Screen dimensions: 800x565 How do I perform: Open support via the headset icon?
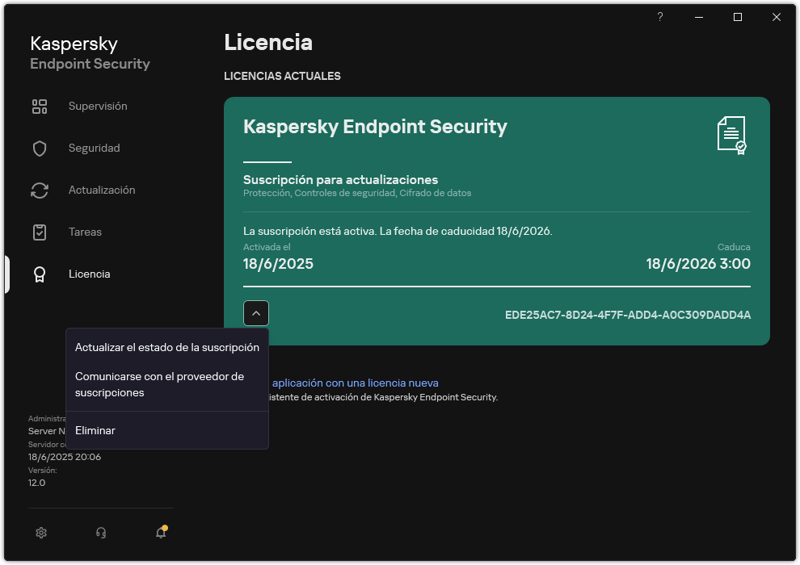101,533
